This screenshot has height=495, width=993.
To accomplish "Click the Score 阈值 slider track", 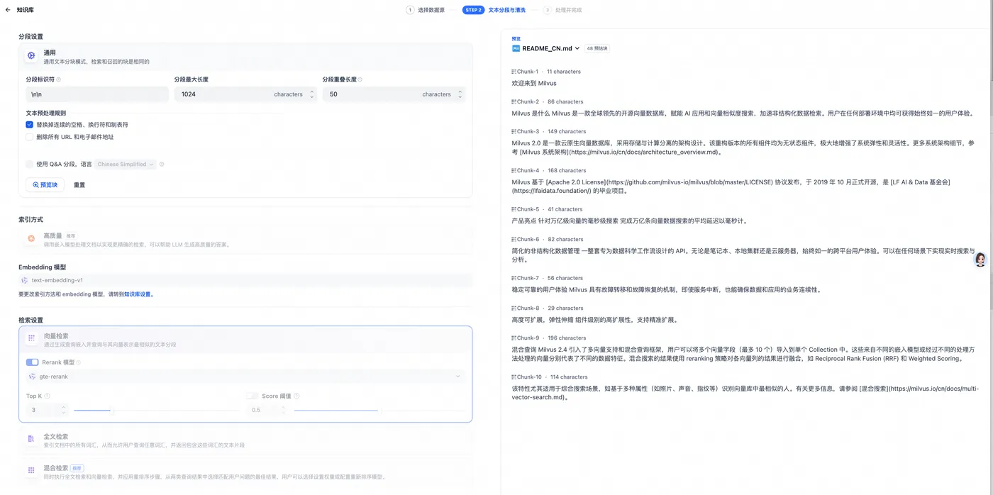I will click(379, 410).
